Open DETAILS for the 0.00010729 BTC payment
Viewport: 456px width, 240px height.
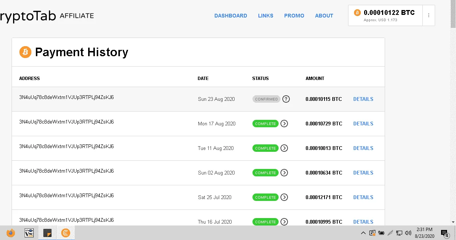pyautogui.click(x=363, y=124)
